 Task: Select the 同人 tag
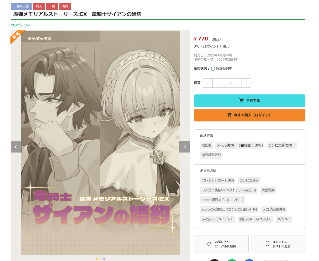click(39, 7)
